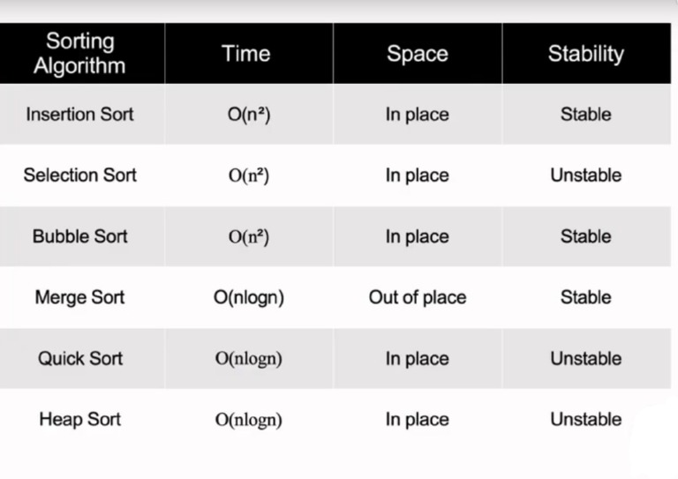This screenshot has height=479, width=678.
Task: Select the Space column header
Action: (x=418, y=53)
